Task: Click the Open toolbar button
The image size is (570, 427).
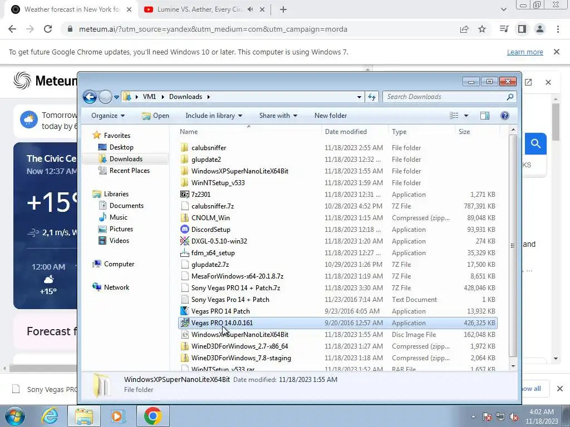Action: [x=156, y=116]
